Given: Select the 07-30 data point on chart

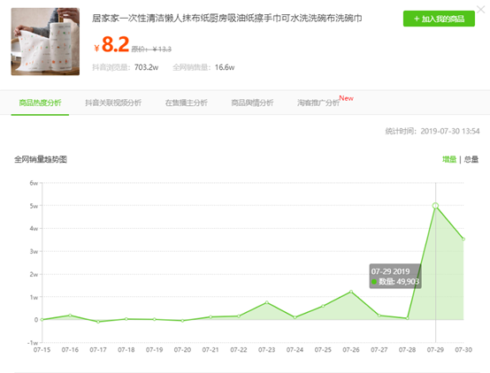Looking at the screenshot, I should (x=463, y=240).
